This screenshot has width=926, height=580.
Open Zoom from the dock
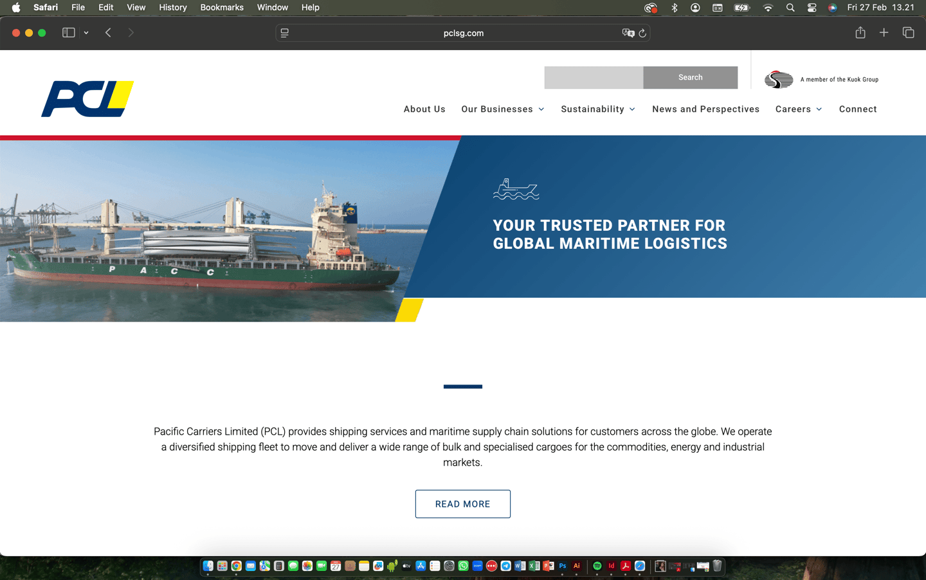pyautogui.click(x=477, y=566)
